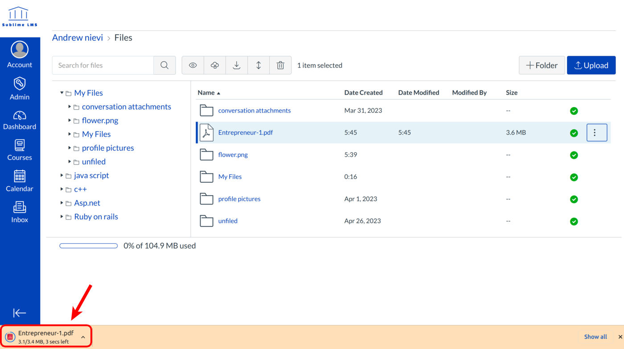Click the Download toolbar icon
The height and width of the screenshot is (349, 624).
tap(237, 66)
